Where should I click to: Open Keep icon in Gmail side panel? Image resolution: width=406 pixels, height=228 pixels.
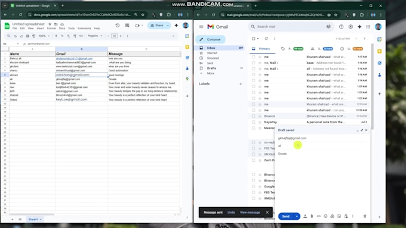pos(379,51)
